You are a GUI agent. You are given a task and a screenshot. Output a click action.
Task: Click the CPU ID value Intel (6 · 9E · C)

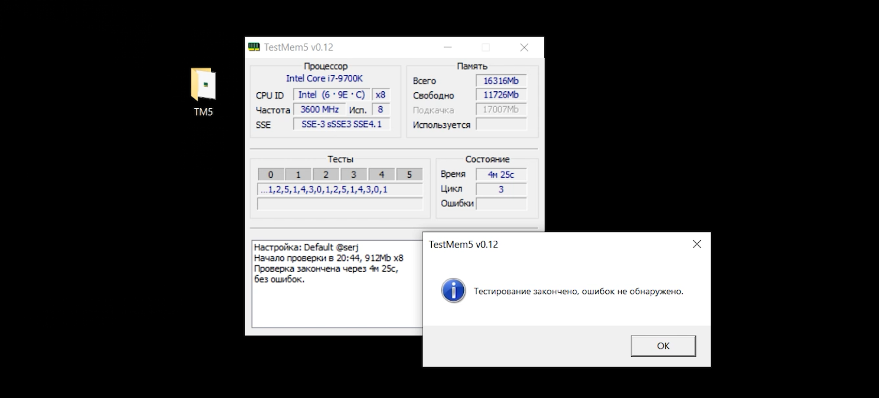coord(332,95)
